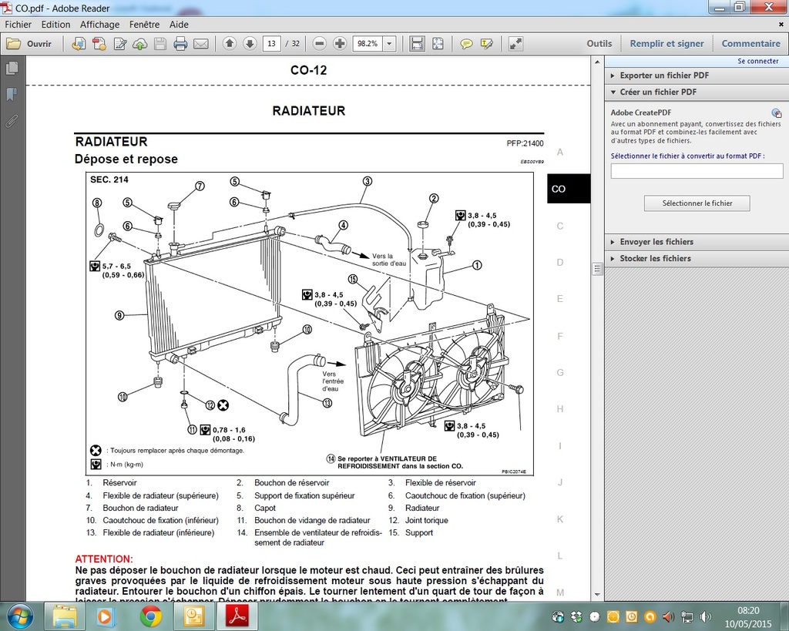The height and width of the screenshot is (631, 789).
Task: Open the zoom percentage dropdown
Action: (x=389, y=44)
